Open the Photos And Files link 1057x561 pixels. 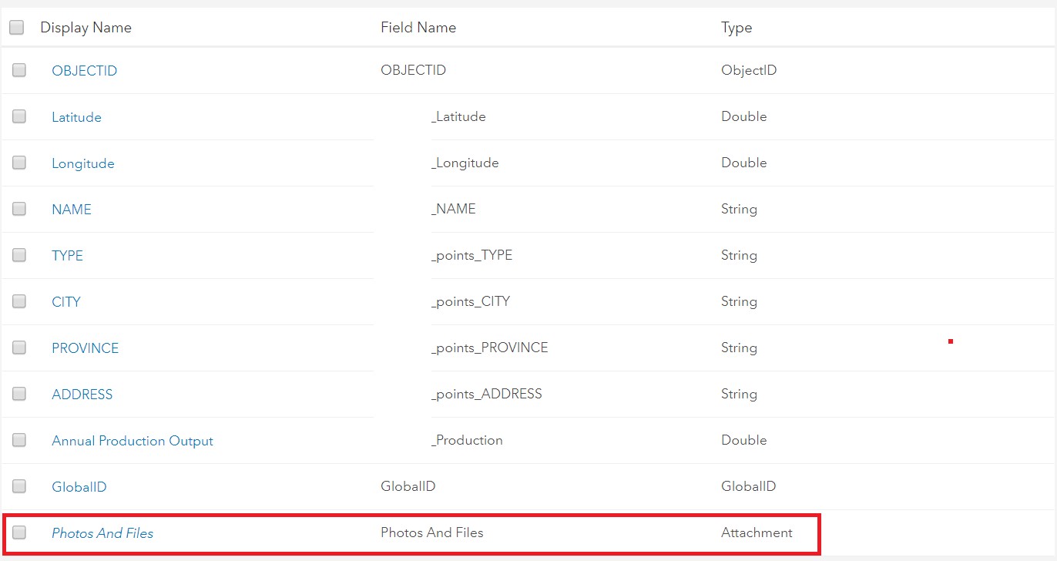pos(102,533)
